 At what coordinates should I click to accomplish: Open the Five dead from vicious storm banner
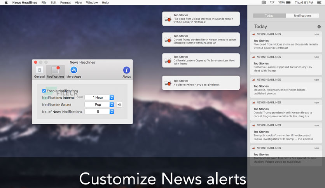(201, 19)
